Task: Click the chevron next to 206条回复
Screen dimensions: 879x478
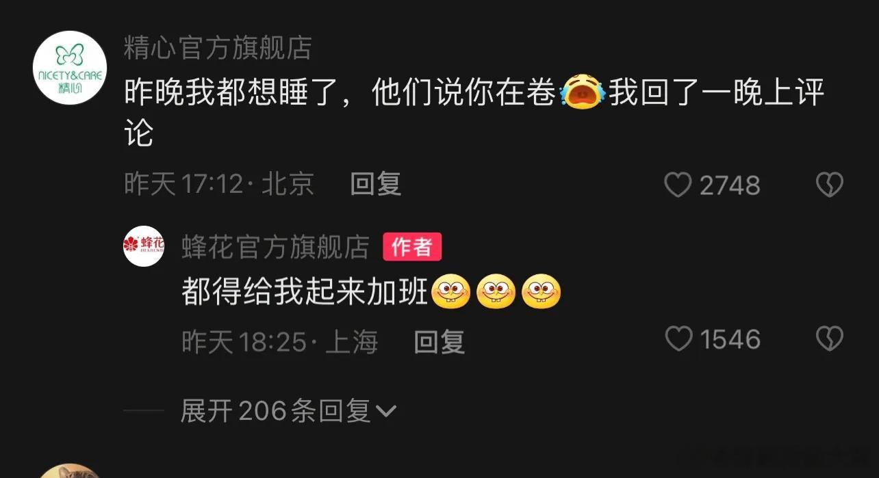Action: click(x=386, y=412)
